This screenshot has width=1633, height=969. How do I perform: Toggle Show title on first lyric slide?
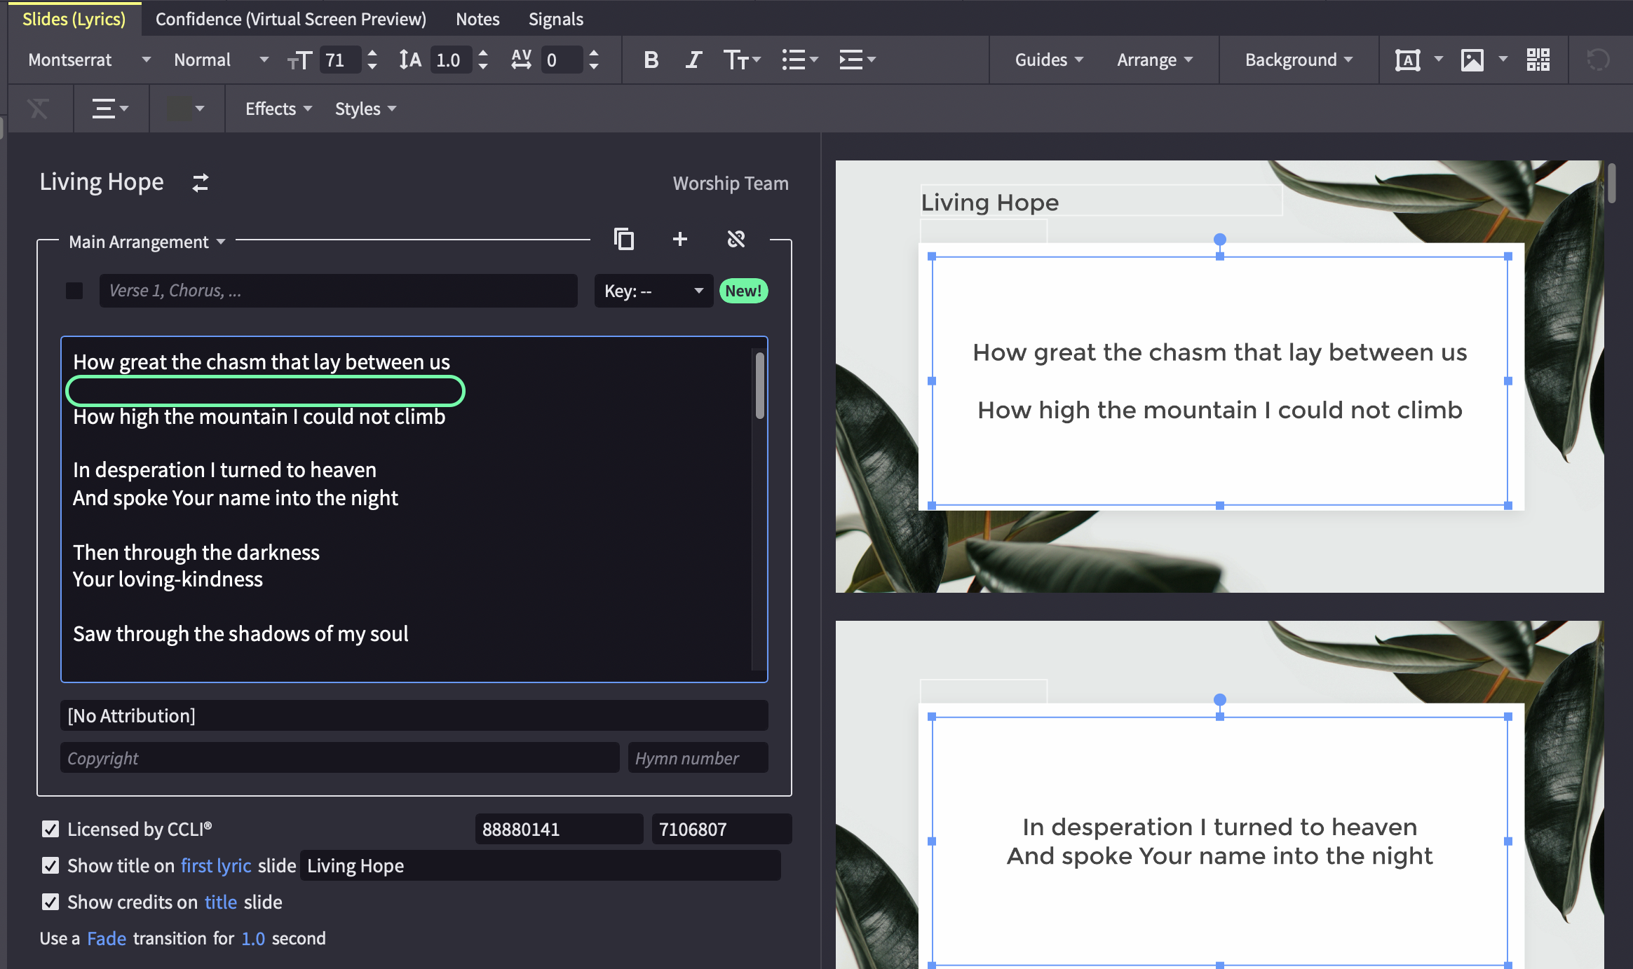(x=50, y=865)
